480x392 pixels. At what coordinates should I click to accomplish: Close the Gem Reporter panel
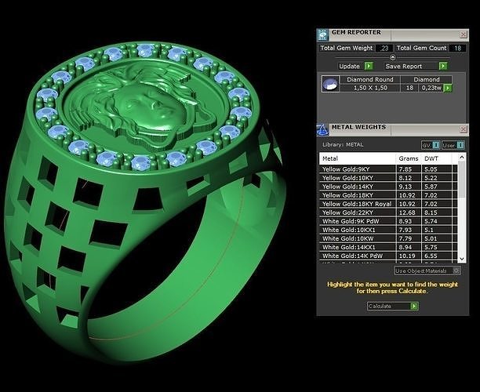click(x=464, y=34)
